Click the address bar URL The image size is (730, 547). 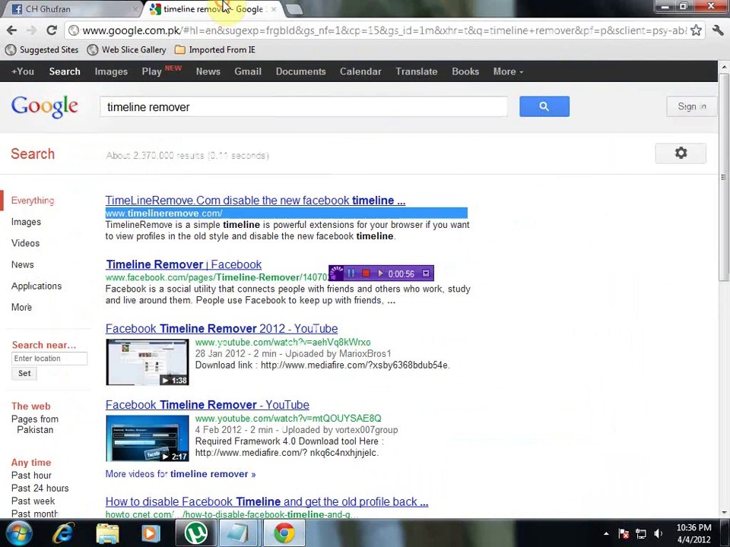click(x=384, y=30)
